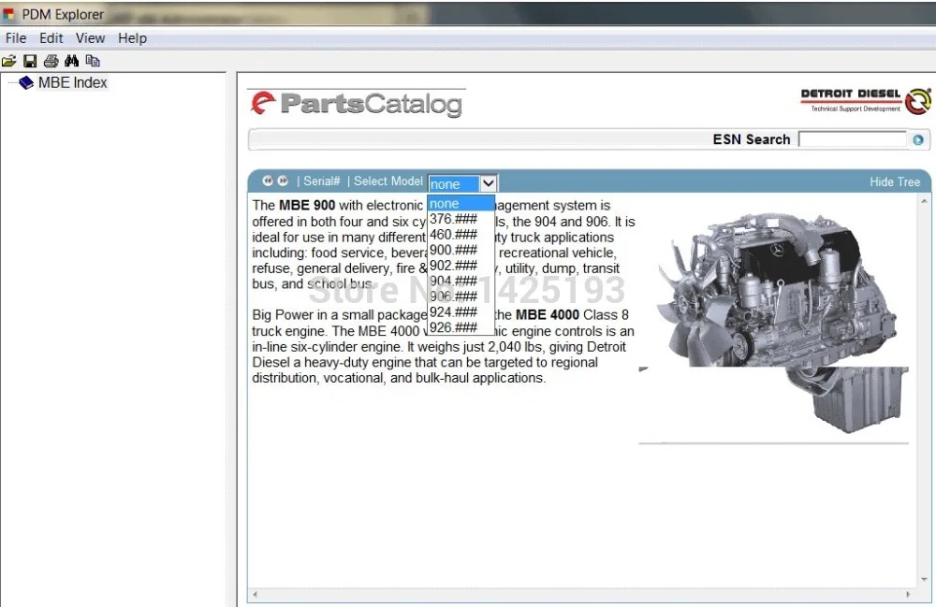Choose model 902.### from the list

461,266
